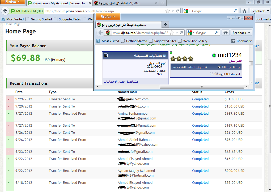
Task: Open the Firefox menu in the djelfa.info window
Action: pos(108,17)
